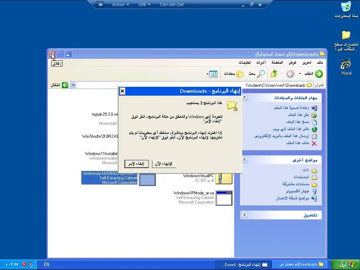Open the Views dropdown icon in toolbar
This screenshot has width=360, height=270.
click(x=212, y=74)
